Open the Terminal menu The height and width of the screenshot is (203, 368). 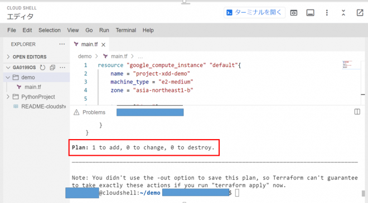(126, 30)
